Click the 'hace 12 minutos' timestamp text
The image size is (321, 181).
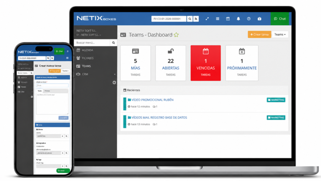140,107
